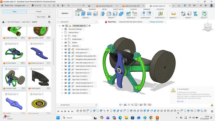Select the Extrude tool

pyautogui.click(x=83, y=14)
